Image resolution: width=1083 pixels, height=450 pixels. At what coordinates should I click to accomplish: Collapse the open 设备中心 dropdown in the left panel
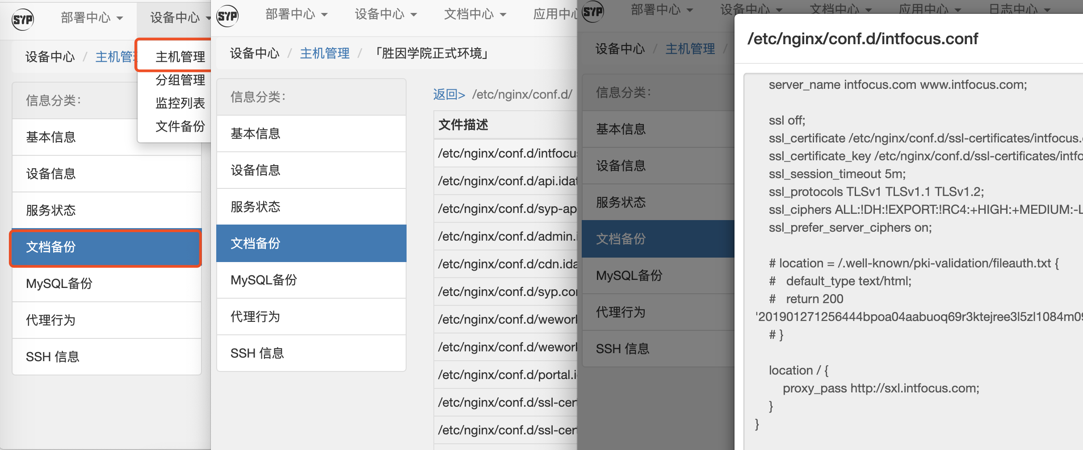180,18
